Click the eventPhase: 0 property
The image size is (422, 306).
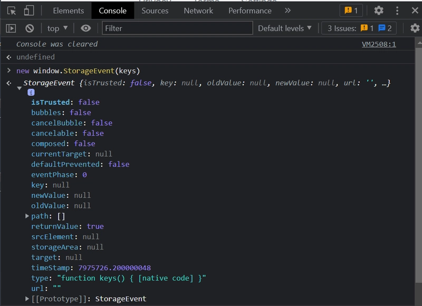(59, 175)
